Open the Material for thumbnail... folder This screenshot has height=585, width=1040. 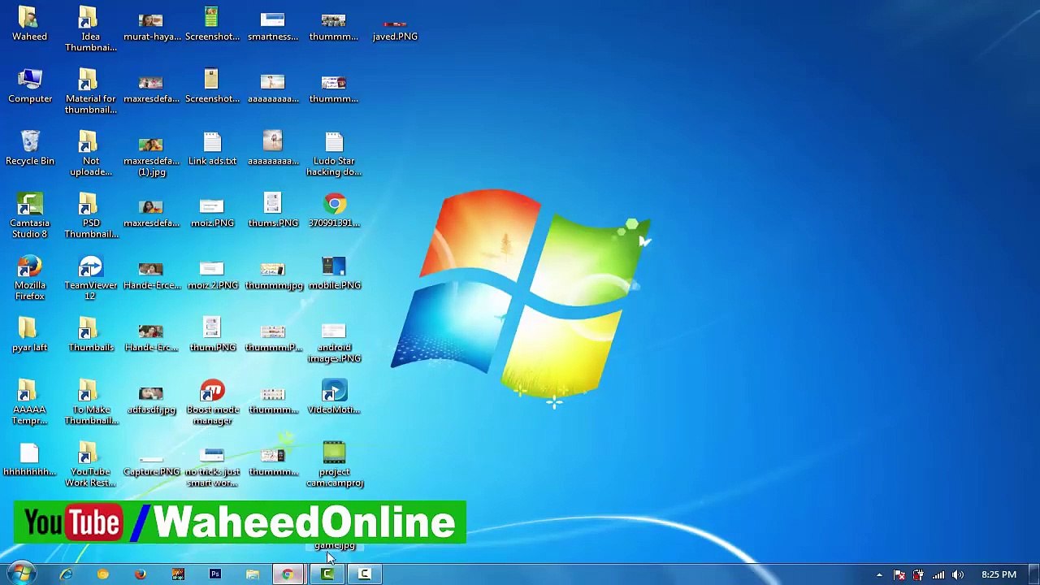(x=90, y=91)
